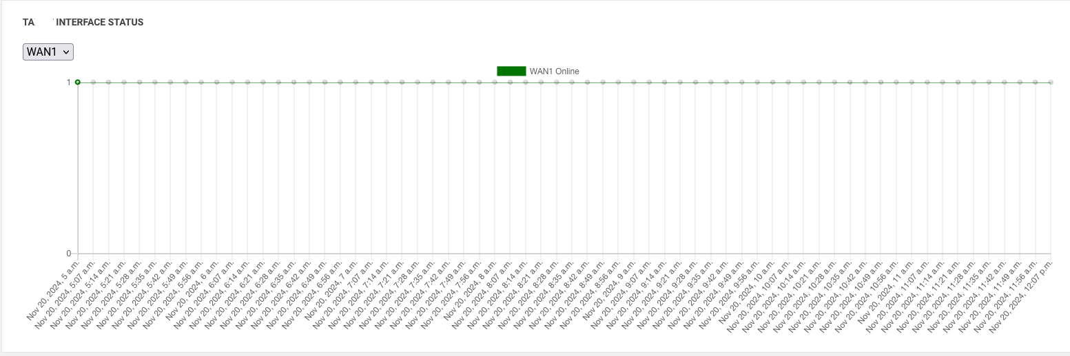Click the data point at 5:07 a.m.
Image resolution: width=1070 pixels, height=356 pixels.
tap(93, 82)
